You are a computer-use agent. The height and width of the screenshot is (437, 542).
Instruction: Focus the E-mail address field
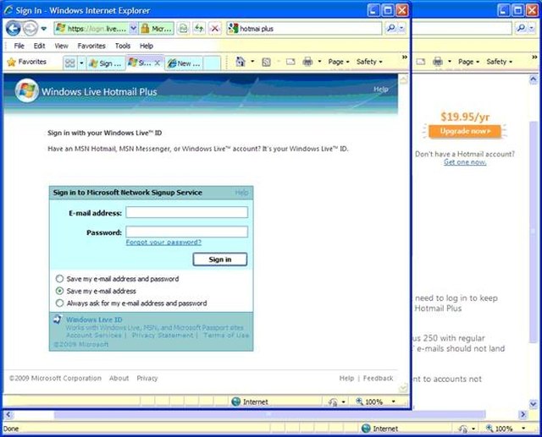(x=186, y=212)
